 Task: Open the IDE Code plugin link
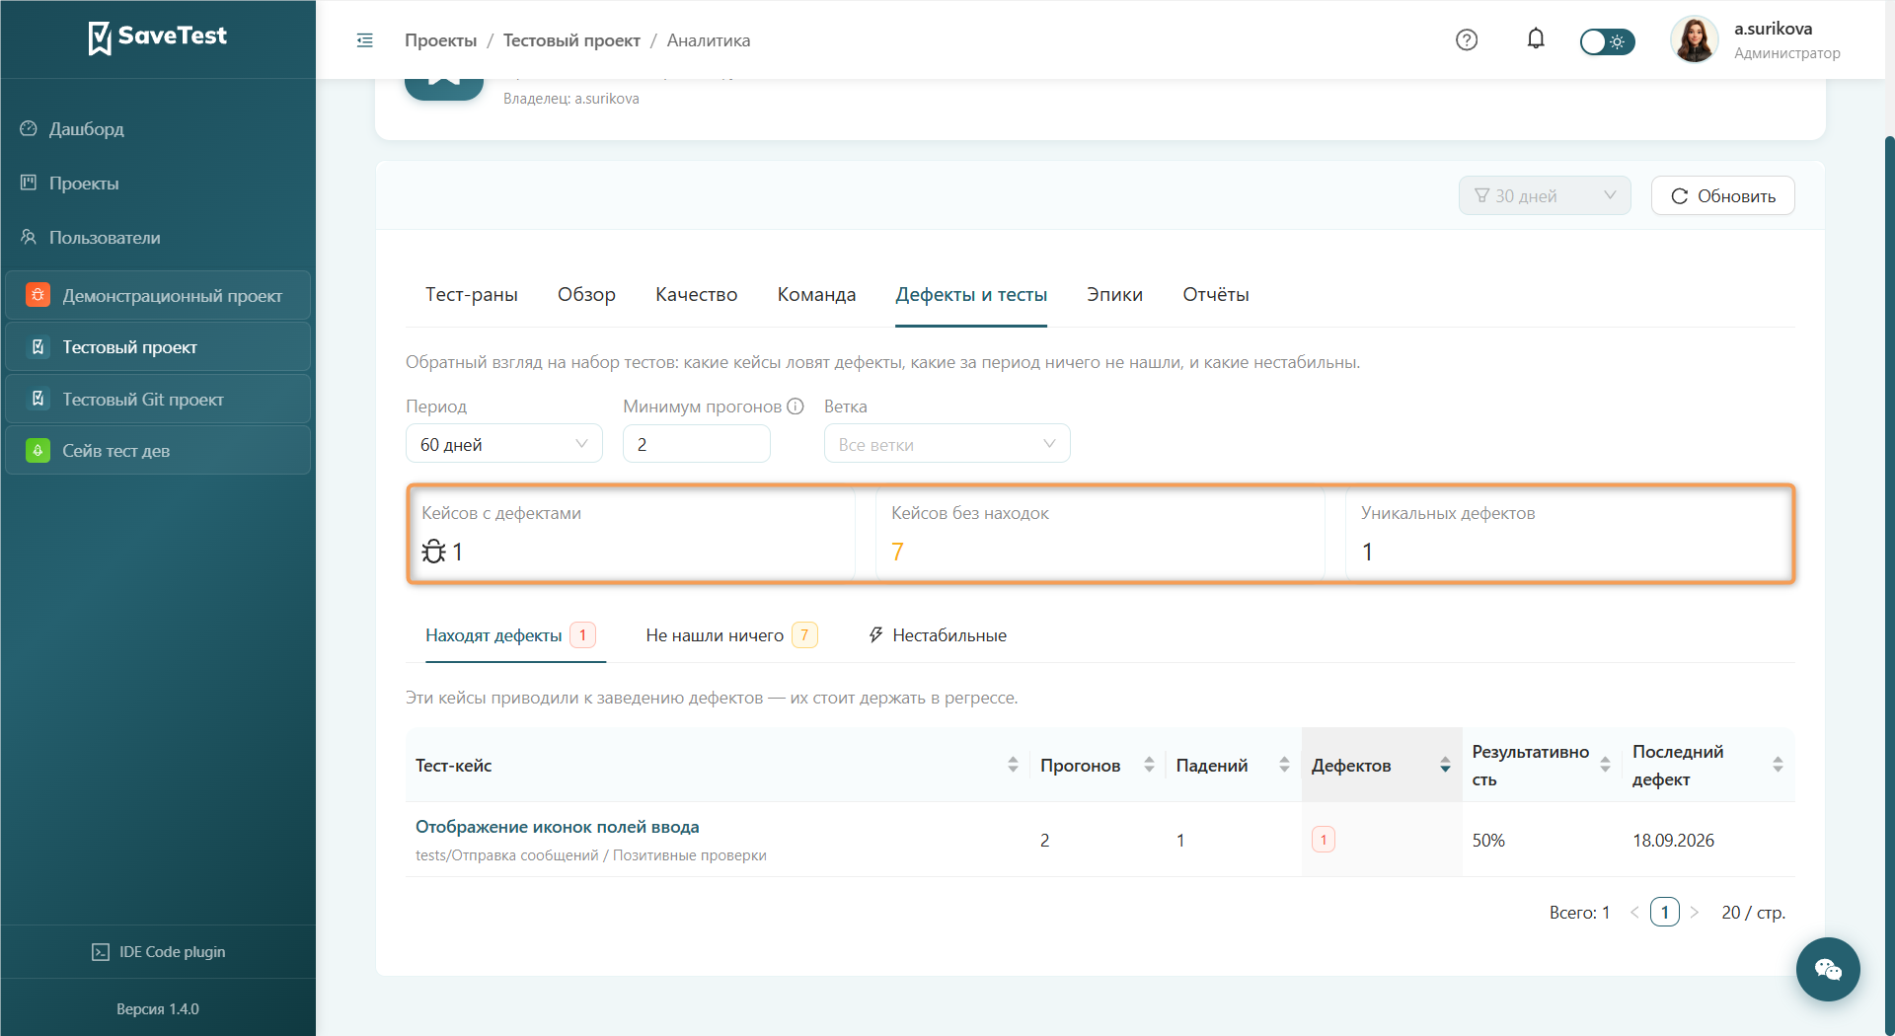coord(158,951)
